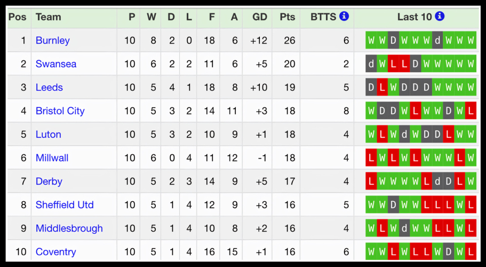This screenshot has width=486, height=267.
Task: Click the GD column header
Action: 259,17
